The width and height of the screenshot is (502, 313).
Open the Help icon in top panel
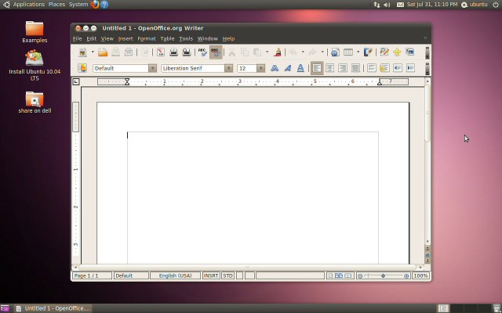click(104, 5)
